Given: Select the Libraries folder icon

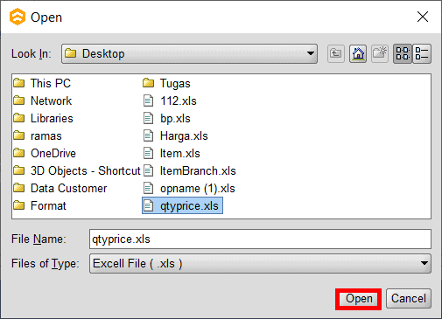Looking at the screenshot, I should tap(19, 118).
